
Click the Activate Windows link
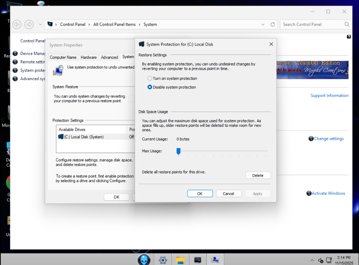click(x=328, y=193)
